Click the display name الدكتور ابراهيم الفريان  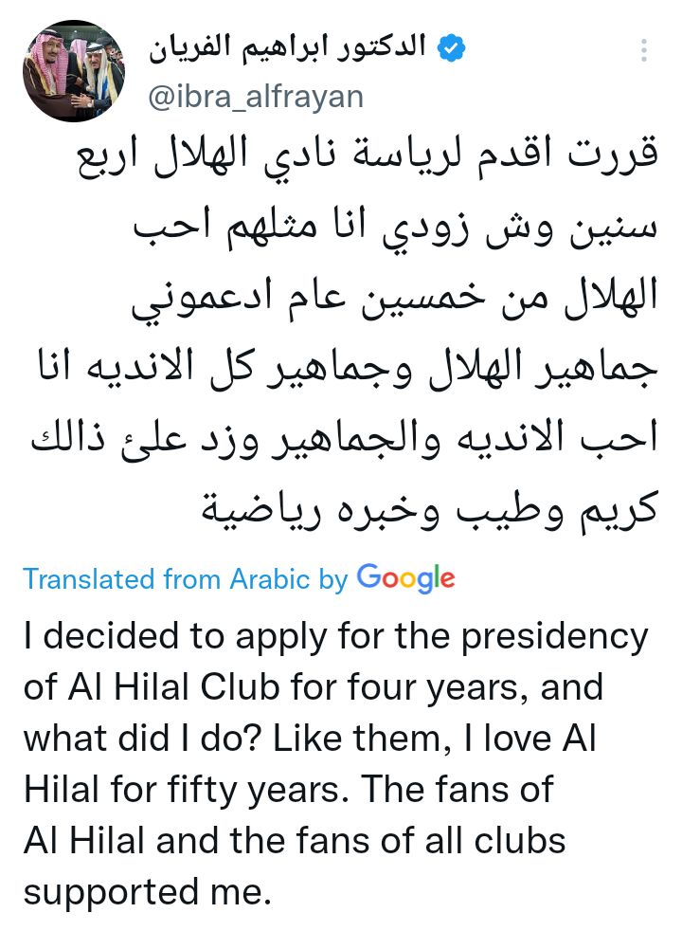pos(288,47)
